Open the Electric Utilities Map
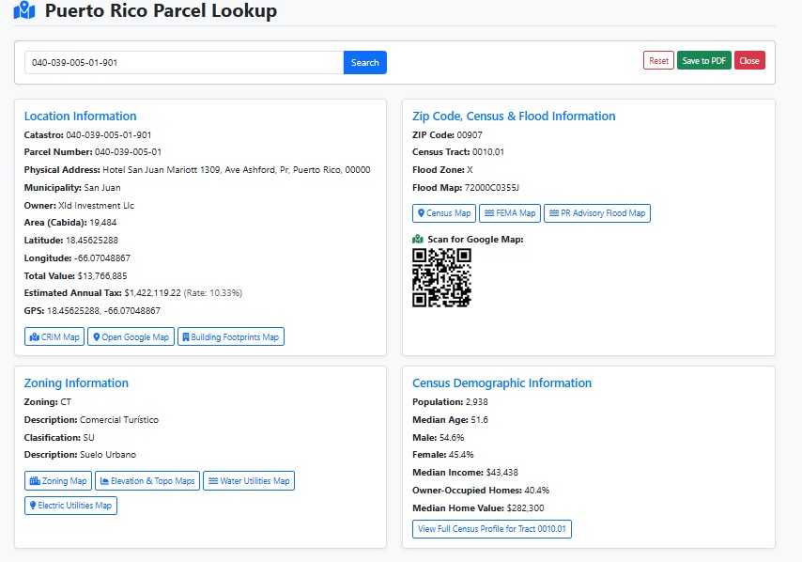802x562 pixels. coord(70,506)
